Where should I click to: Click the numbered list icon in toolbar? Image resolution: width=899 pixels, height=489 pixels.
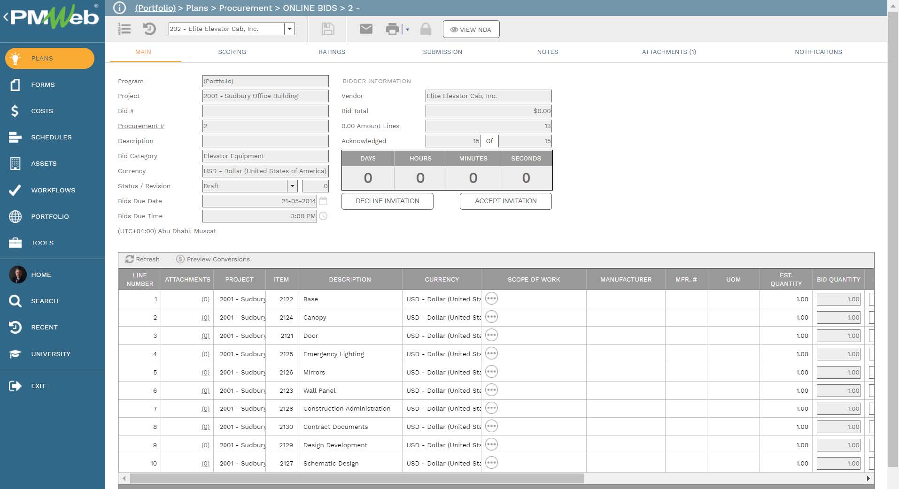[124, 29]
